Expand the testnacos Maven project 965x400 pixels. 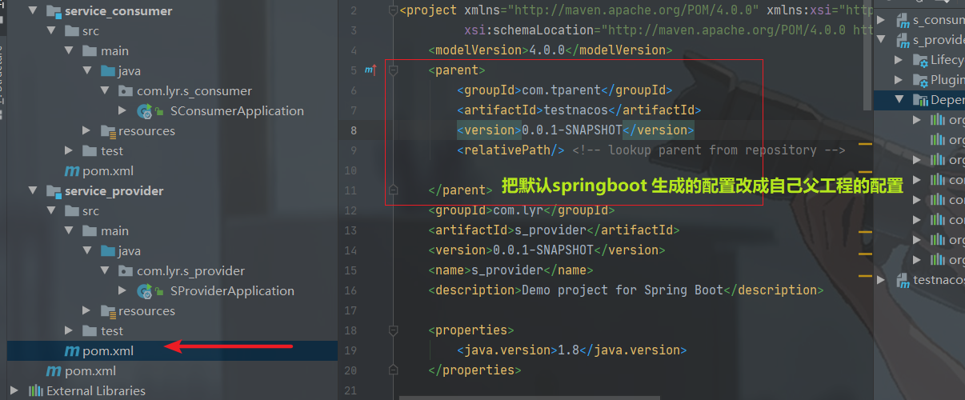point(882,279)
